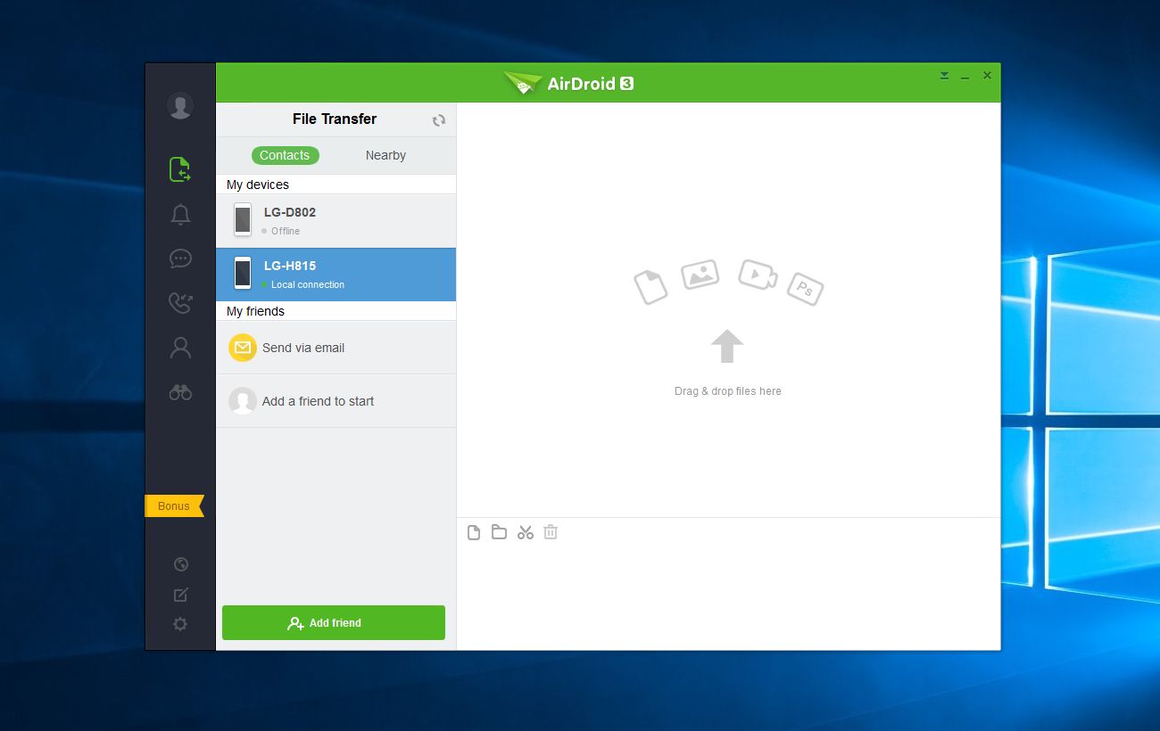Choose Send via email option

[x=336, y=348]
